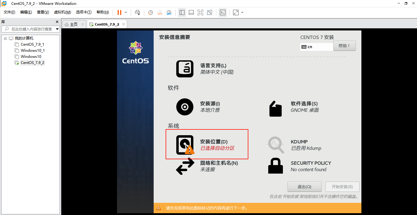This screenshot has height=215, width=417.
Task: Click the console view icon
Action: (x=223, y=12)
